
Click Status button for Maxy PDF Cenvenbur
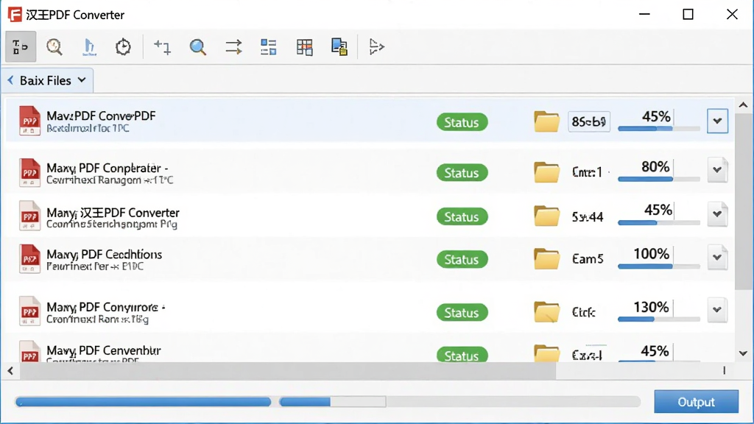tap(462, 356)
